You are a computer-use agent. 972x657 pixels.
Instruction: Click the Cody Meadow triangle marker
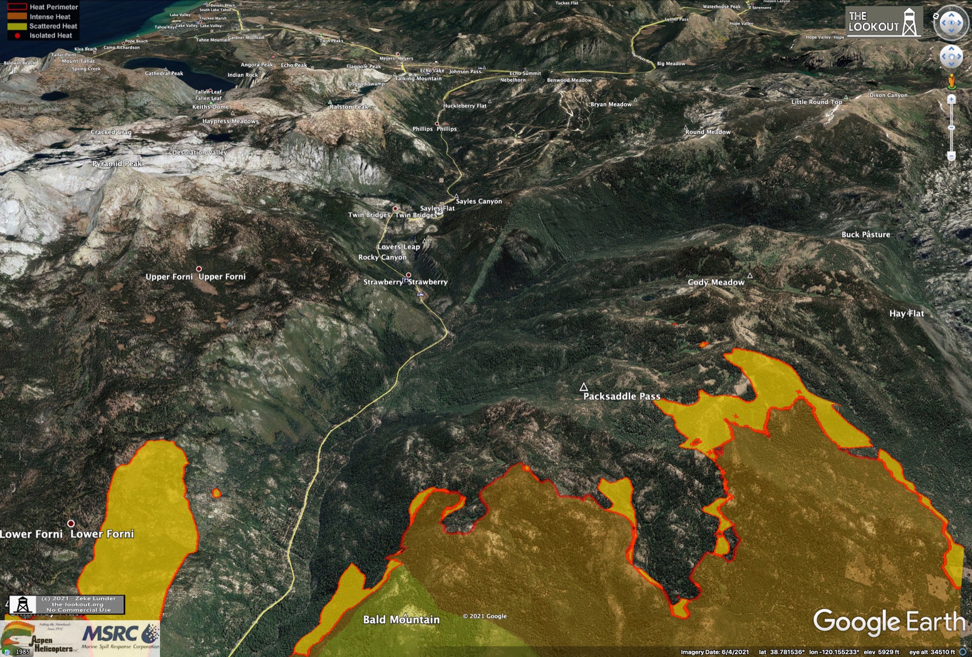coord(750,276)
